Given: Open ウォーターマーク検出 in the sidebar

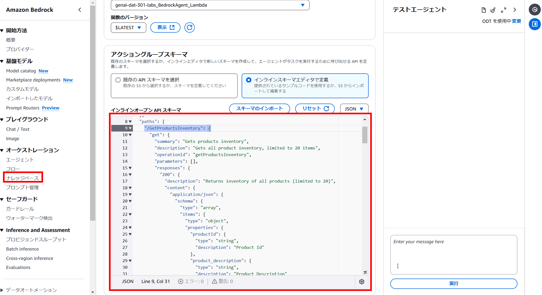Looking at the screenshot, I should pyautogui.click(x=29, y=218).
